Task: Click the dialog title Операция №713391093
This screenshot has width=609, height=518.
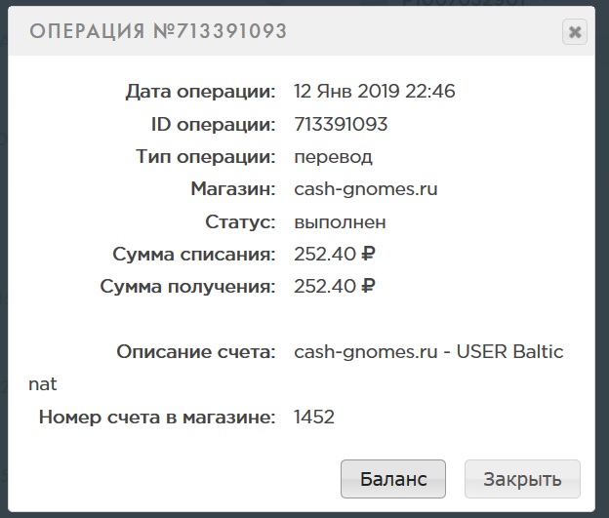Action: tap(158, 31)
